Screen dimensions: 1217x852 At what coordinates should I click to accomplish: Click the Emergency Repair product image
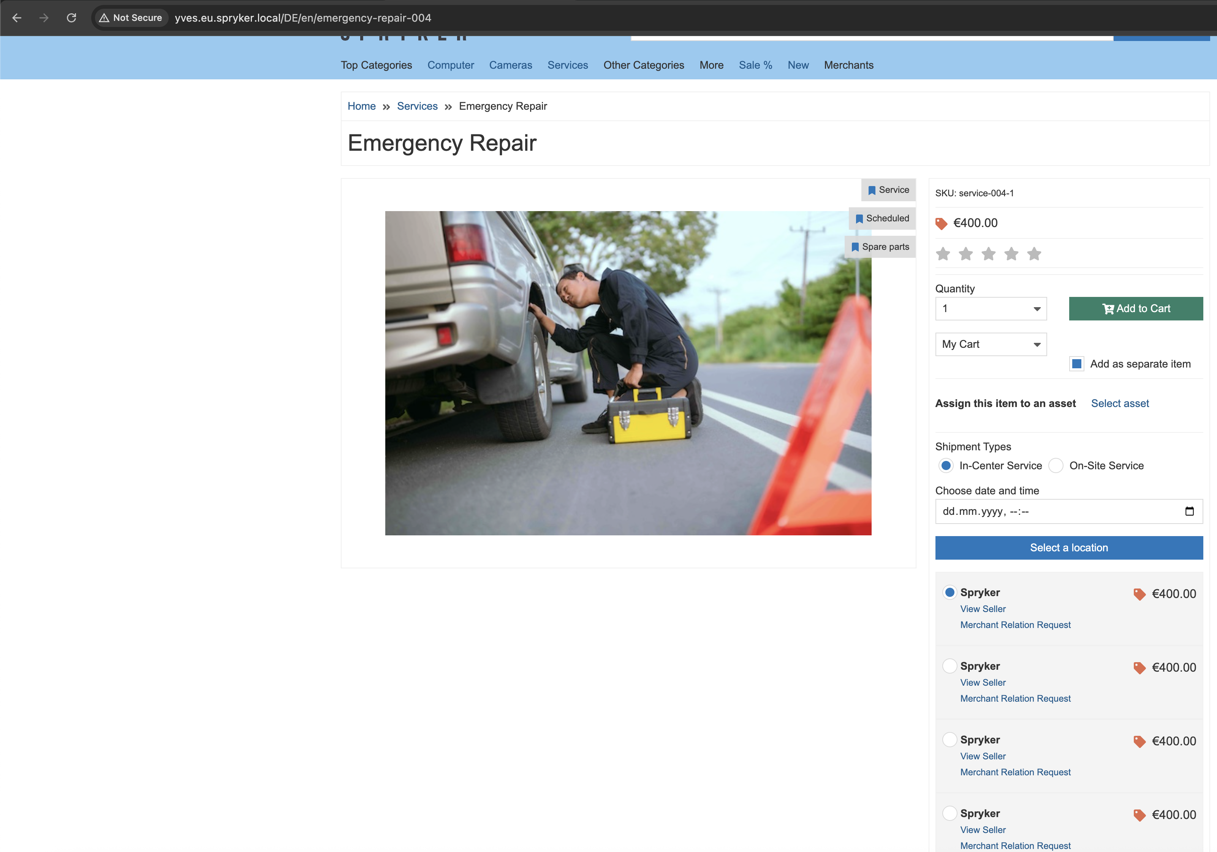coord(628,373)
